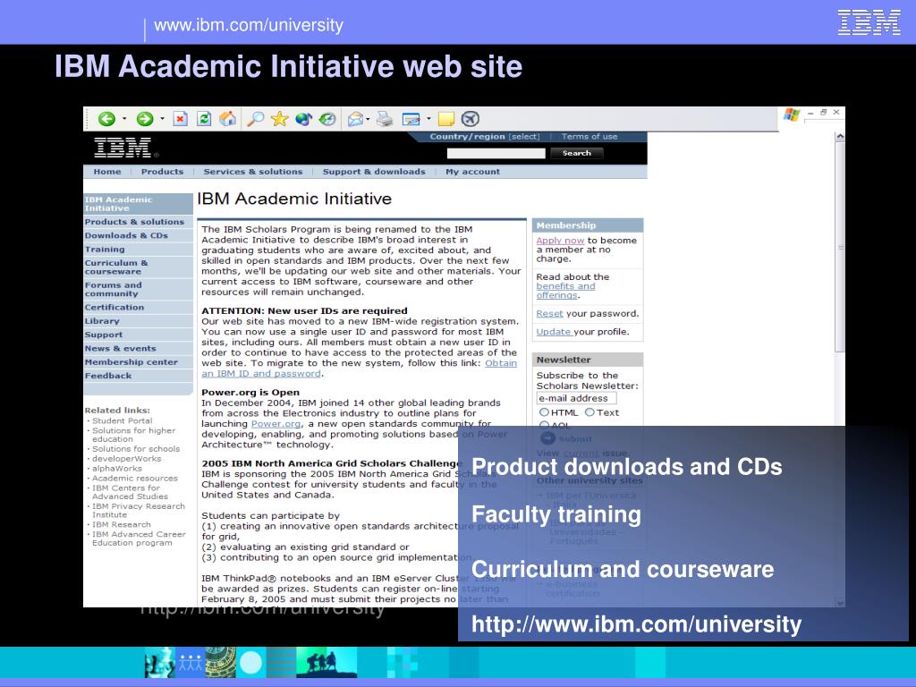
Task: Open developerWorks related link
Action: (127, 459)
